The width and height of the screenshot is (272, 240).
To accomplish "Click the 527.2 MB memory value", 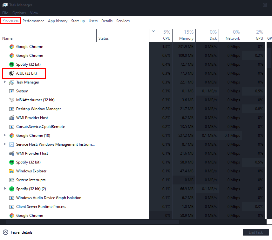I will coord(186,136).
